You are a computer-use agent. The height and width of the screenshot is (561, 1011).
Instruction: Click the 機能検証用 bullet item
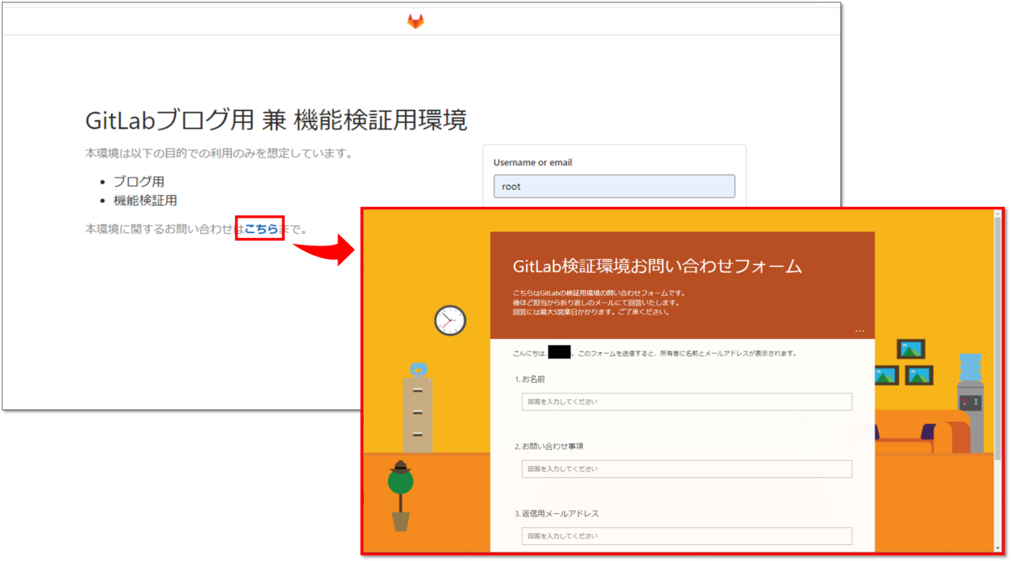(145, 200)
